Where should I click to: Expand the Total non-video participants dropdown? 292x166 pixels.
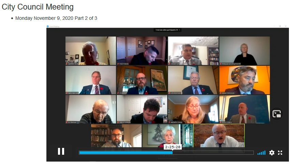click(167, 30)
